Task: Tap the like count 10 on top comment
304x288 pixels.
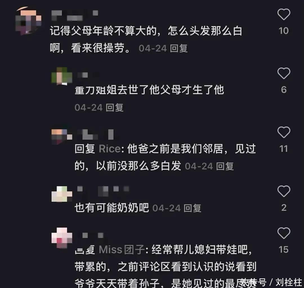Action: (283, 31)
